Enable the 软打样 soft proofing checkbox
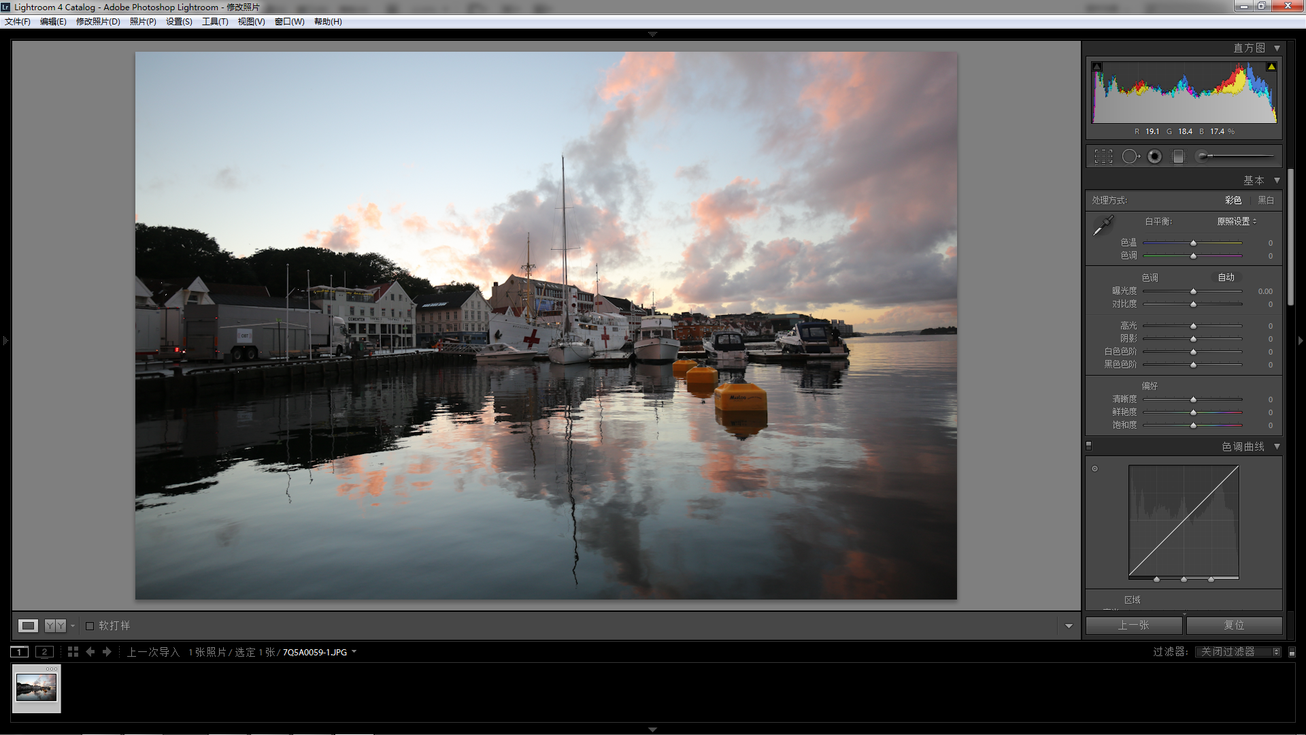The height and width of the screenshot is (735, 1306). click(x=90, y=626)
